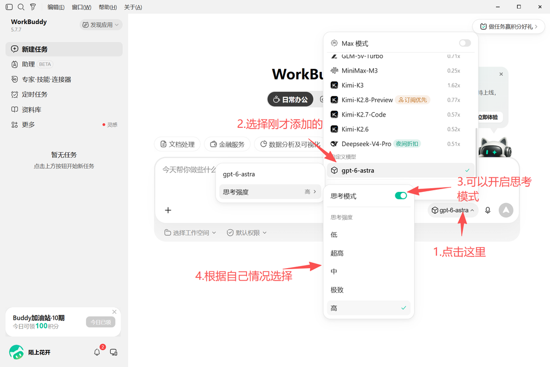Screen dimensions: 550x367
Task: Open 定时任务 in sidebar
Action: 64,95
